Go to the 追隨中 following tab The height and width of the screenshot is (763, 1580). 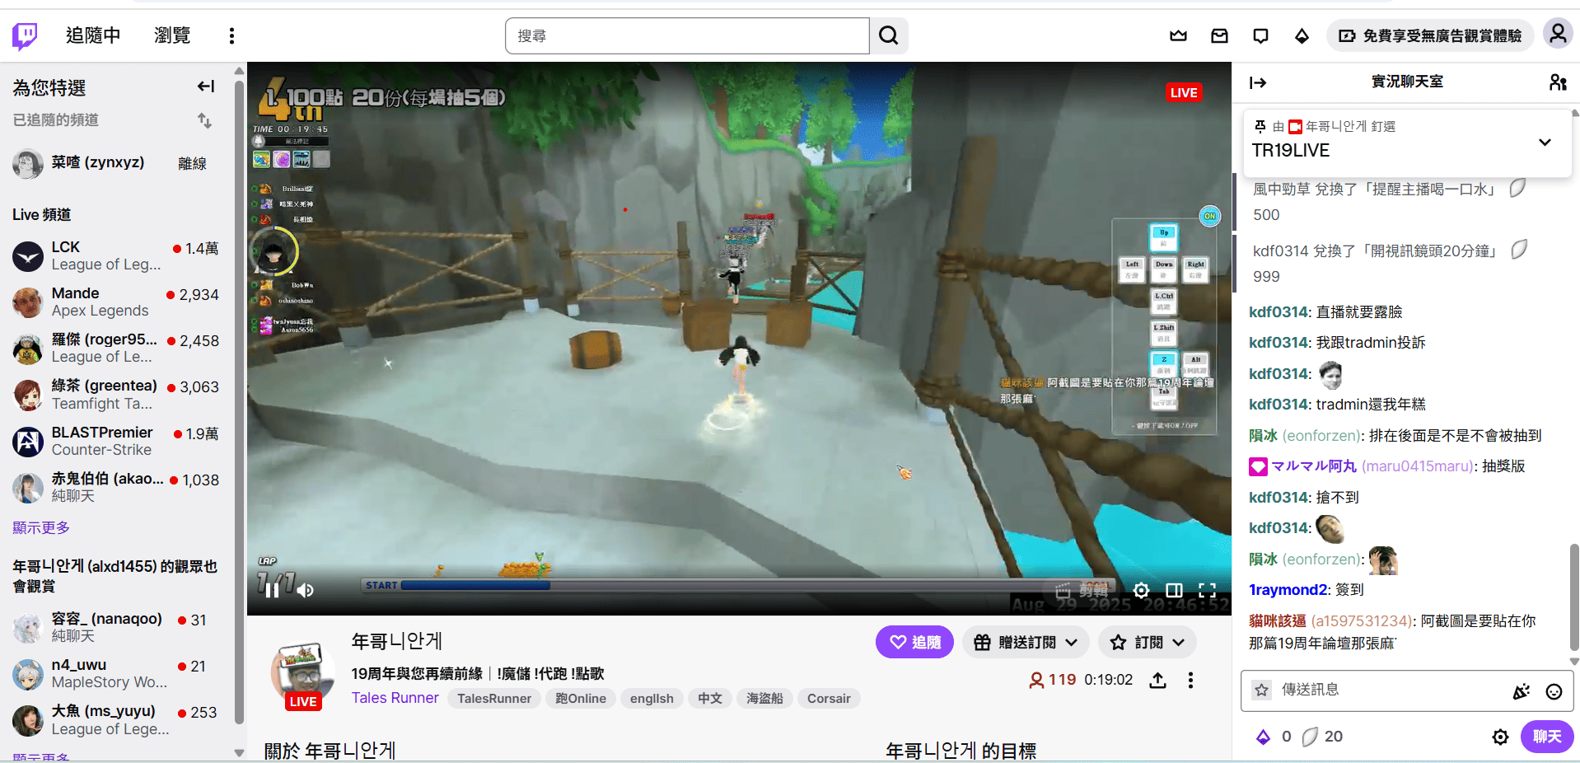(x=93, y=35)
